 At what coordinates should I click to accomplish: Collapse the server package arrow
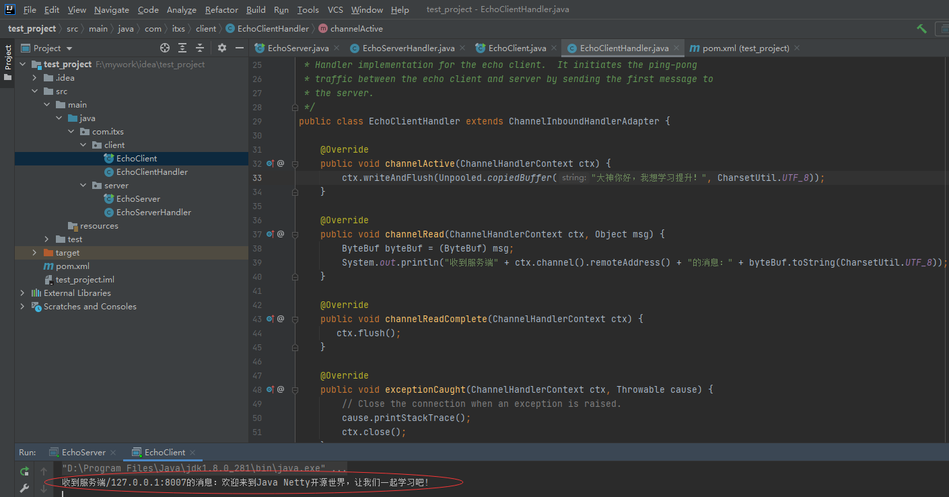pos(83,186)
